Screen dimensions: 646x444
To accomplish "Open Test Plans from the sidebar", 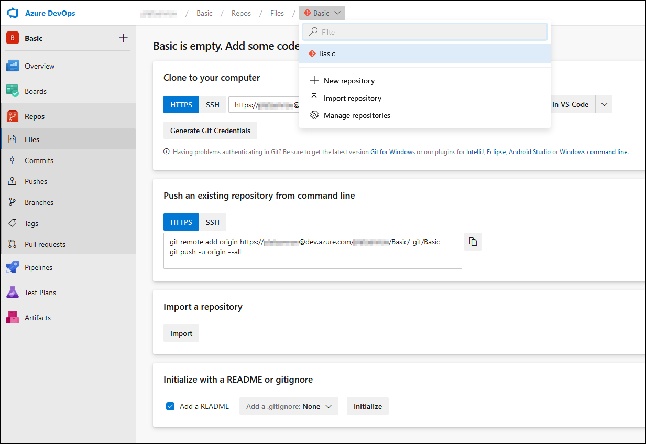I will point(41,292).
